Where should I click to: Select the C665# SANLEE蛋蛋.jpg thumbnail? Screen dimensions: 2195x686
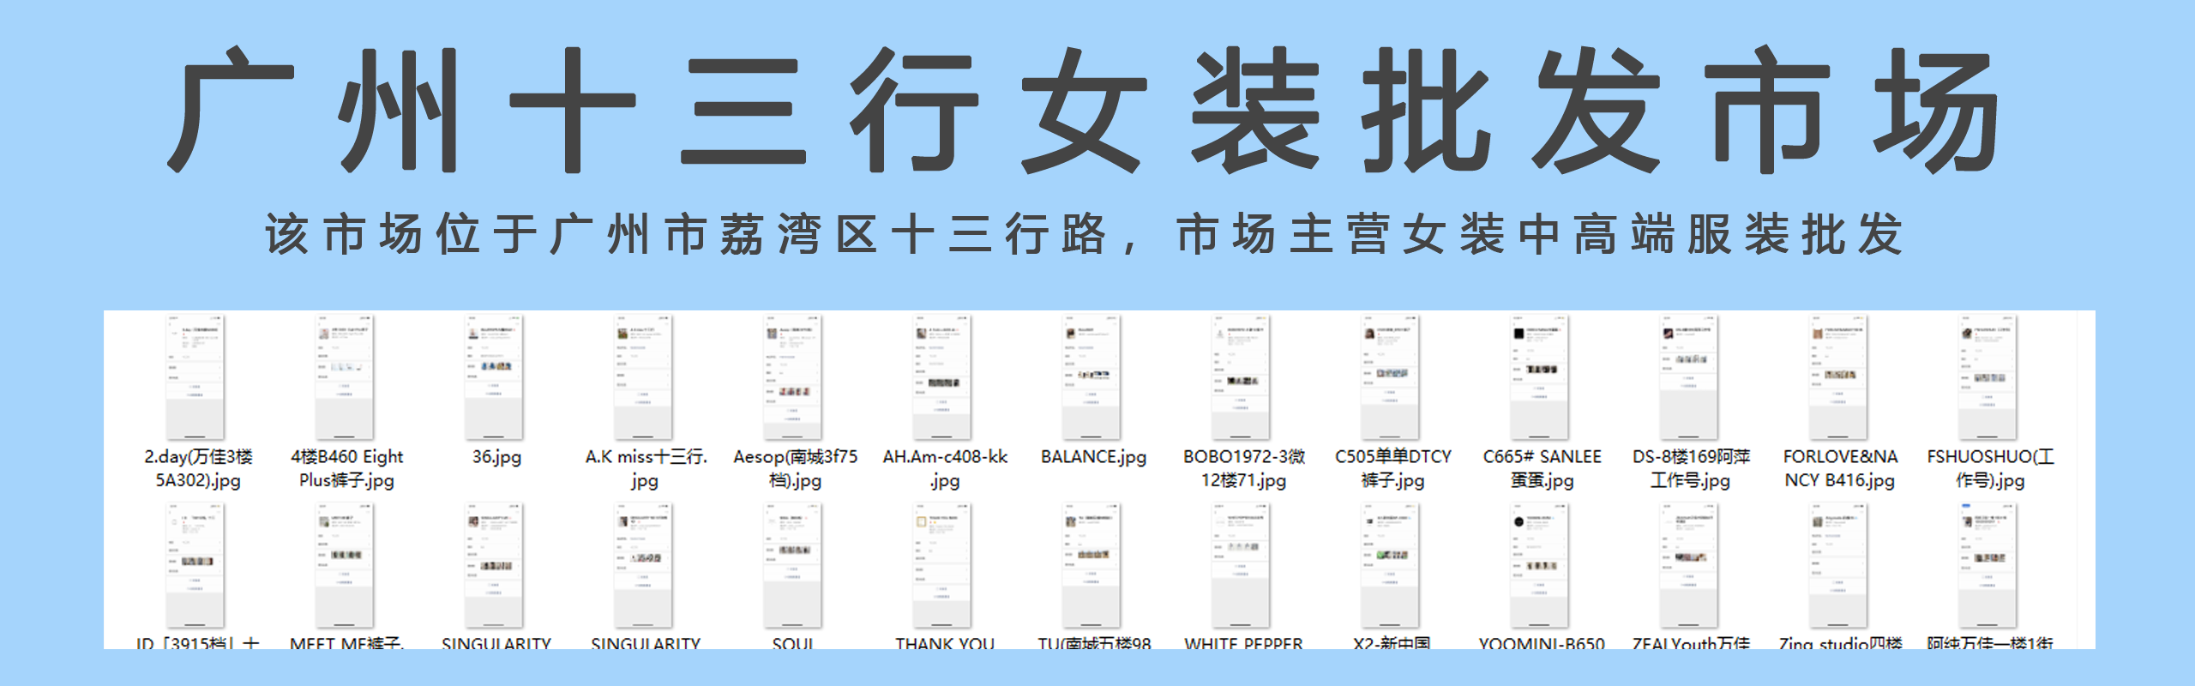click(1540, 377)
